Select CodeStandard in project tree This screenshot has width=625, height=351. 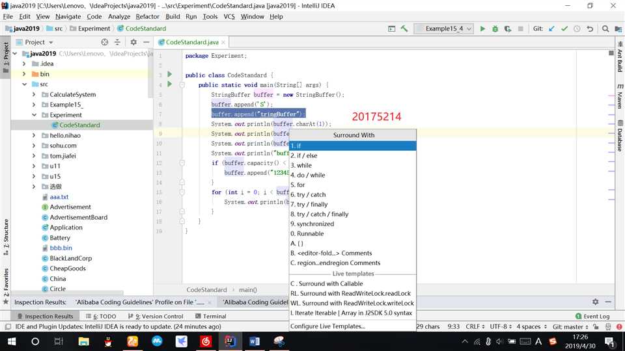[79, 125]
